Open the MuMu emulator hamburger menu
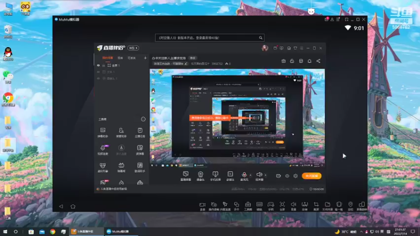Image resolution: width=420 pixels, height=236 pixels. pos(338,19)
